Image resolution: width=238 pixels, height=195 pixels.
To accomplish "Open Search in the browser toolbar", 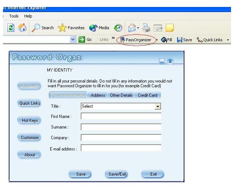I will pos(43,28).
